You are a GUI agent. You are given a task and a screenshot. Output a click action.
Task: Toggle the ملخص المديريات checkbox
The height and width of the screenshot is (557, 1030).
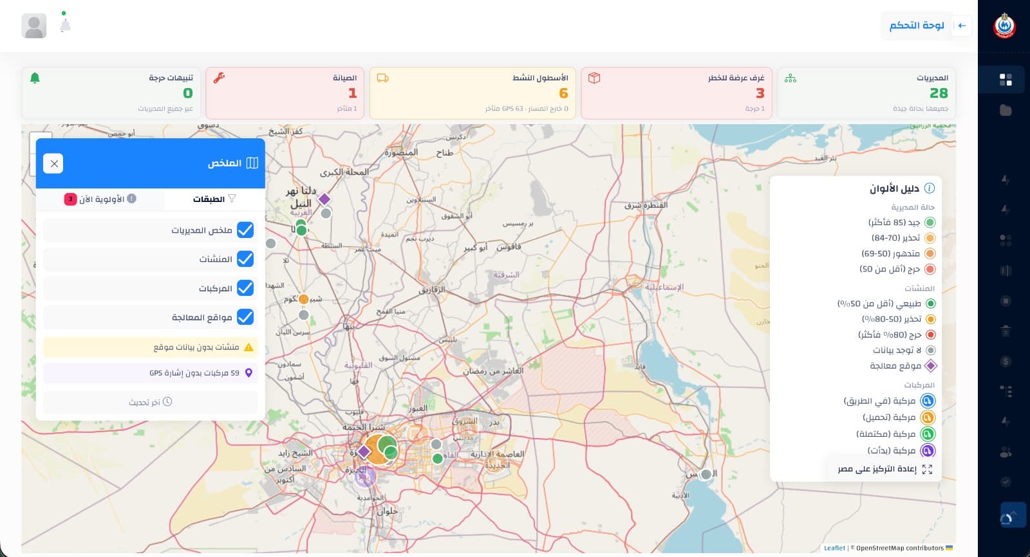[245, 230]
